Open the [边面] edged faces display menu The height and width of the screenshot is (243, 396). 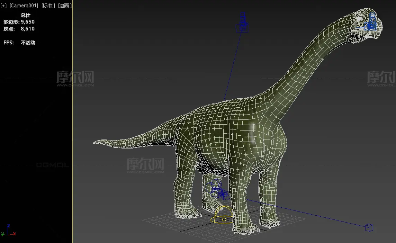(65, 6)
